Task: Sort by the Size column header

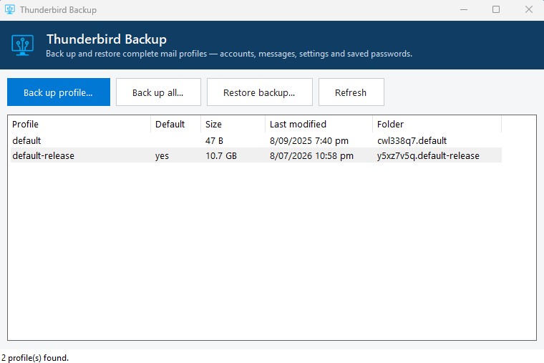Action: [233, 125]
